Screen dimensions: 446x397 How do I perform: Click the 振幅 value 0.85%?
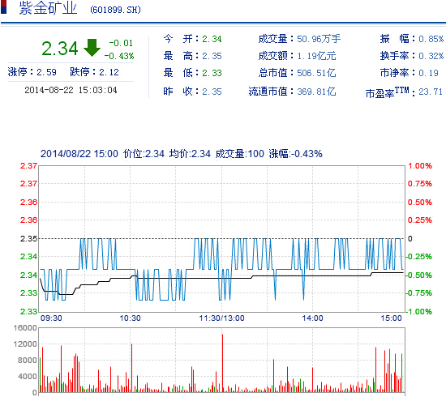[431, 39]
